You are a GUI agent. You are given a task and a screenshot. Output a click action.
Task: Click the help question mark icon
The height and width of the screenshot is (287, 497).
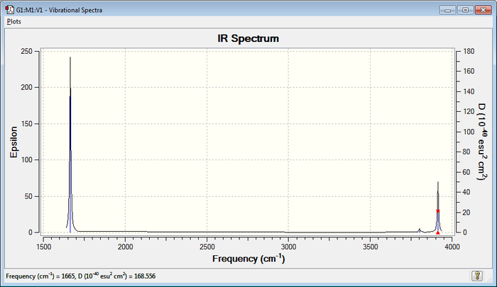(477, 276)
